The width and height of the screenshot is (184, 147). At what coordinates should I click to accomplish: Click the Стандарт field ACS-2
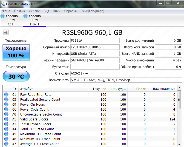[126, 73]
